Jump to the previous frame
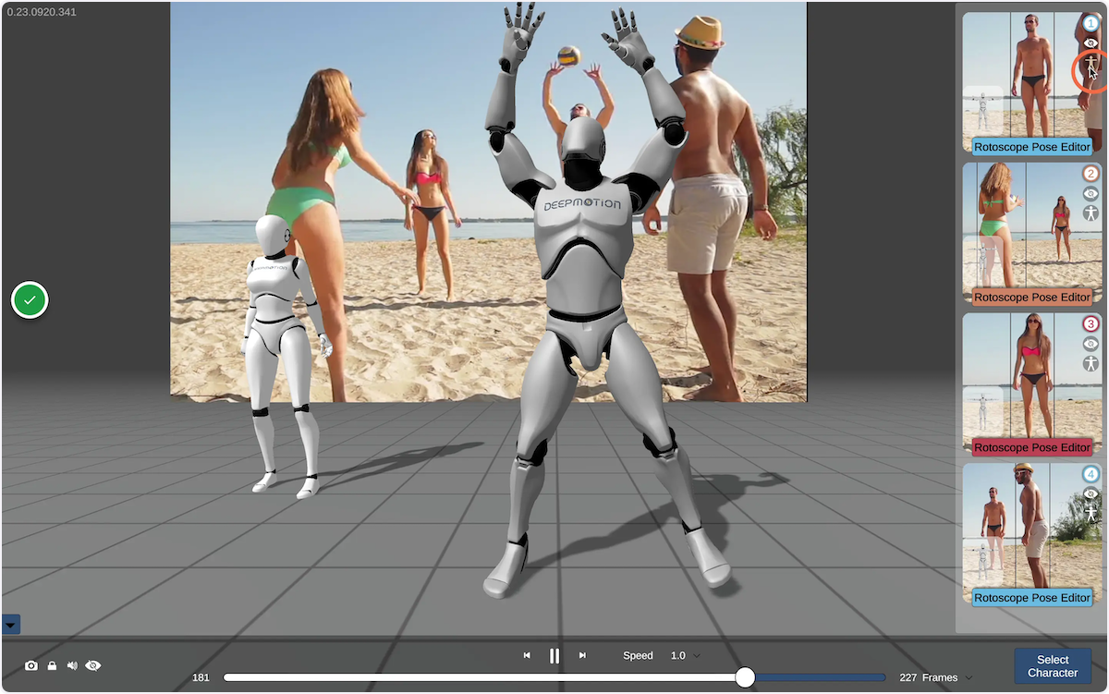The height and width of the screenshot is (694, 1109). point(527,655)
